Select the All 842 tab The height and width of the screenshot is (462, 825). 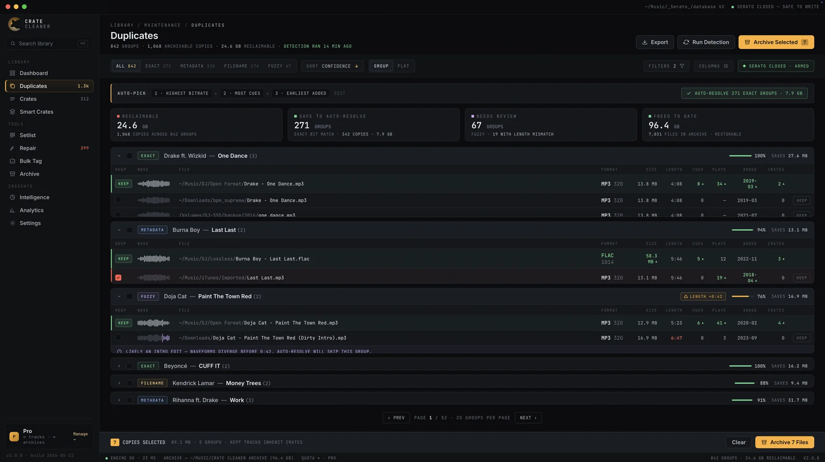126,66
